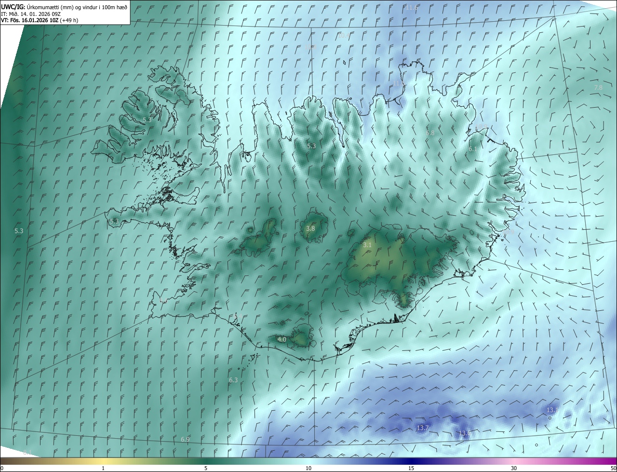
Task: Click the 30 tick on color scale
Action: (x=514, y=468)
